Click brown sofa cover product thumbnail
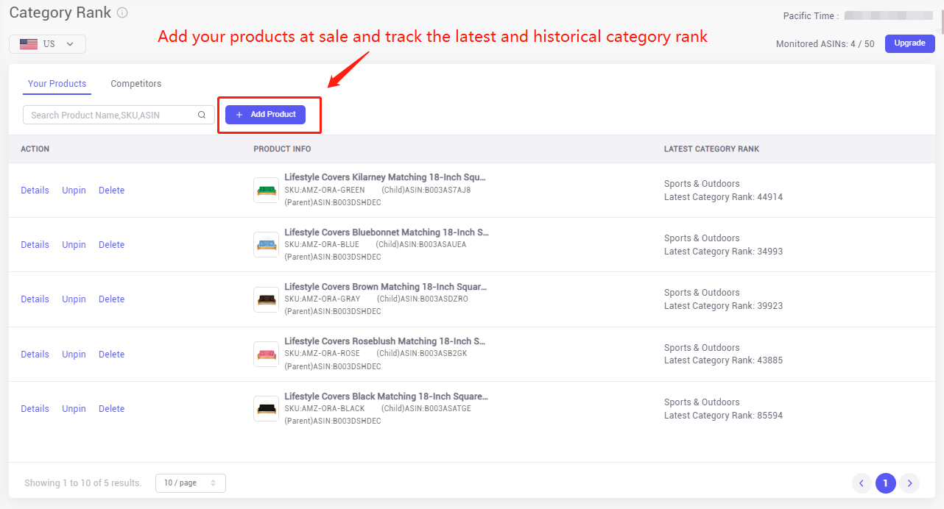Viewport: 944px width, 509px height. [x=266, y=299]
